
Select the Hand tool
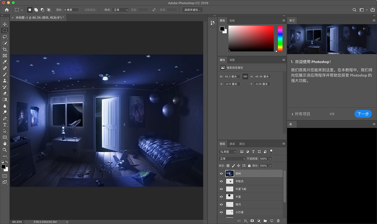(x=5, y=144)
